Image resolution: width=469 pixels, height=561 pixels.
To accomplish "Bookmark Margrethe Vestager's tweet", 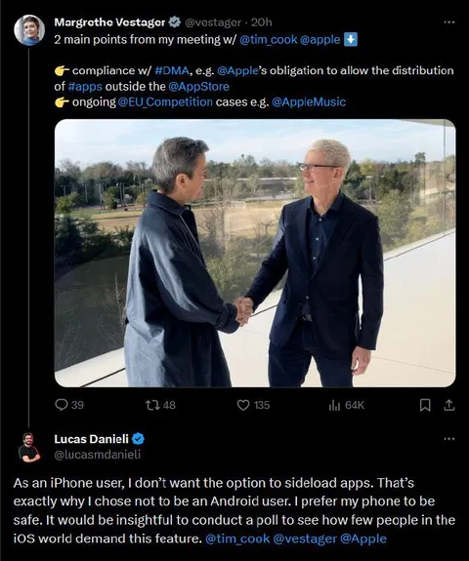I will point(425,405).
